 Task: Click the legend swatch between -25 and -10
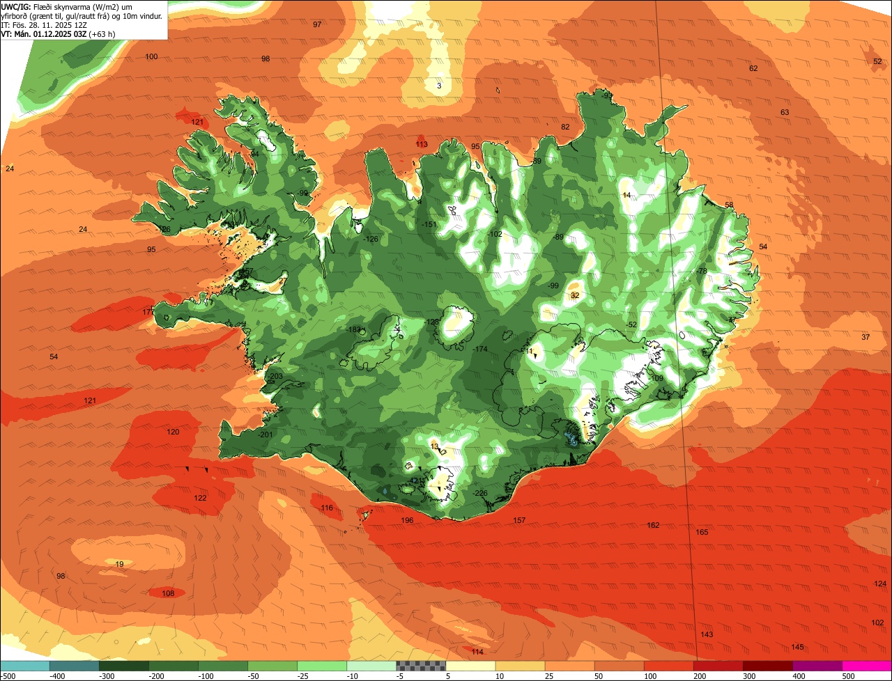coord(322,666)
